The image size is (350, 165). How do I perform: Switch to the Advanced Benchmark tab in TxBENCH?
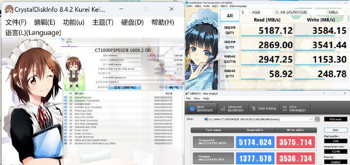tap(232, 108)
